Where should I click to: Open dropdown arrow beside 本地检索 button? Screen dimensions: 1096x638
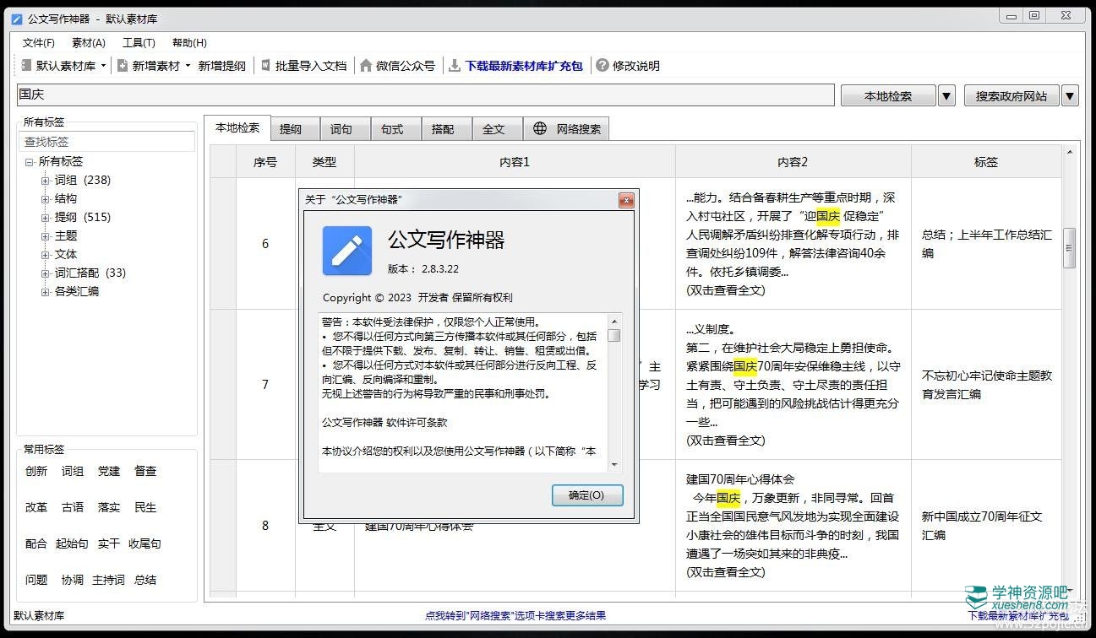pyautogui.click(x=946, y=96)
